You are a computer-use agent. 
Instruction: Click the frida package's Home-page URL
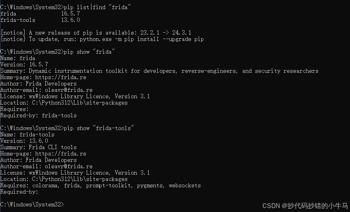60,78
